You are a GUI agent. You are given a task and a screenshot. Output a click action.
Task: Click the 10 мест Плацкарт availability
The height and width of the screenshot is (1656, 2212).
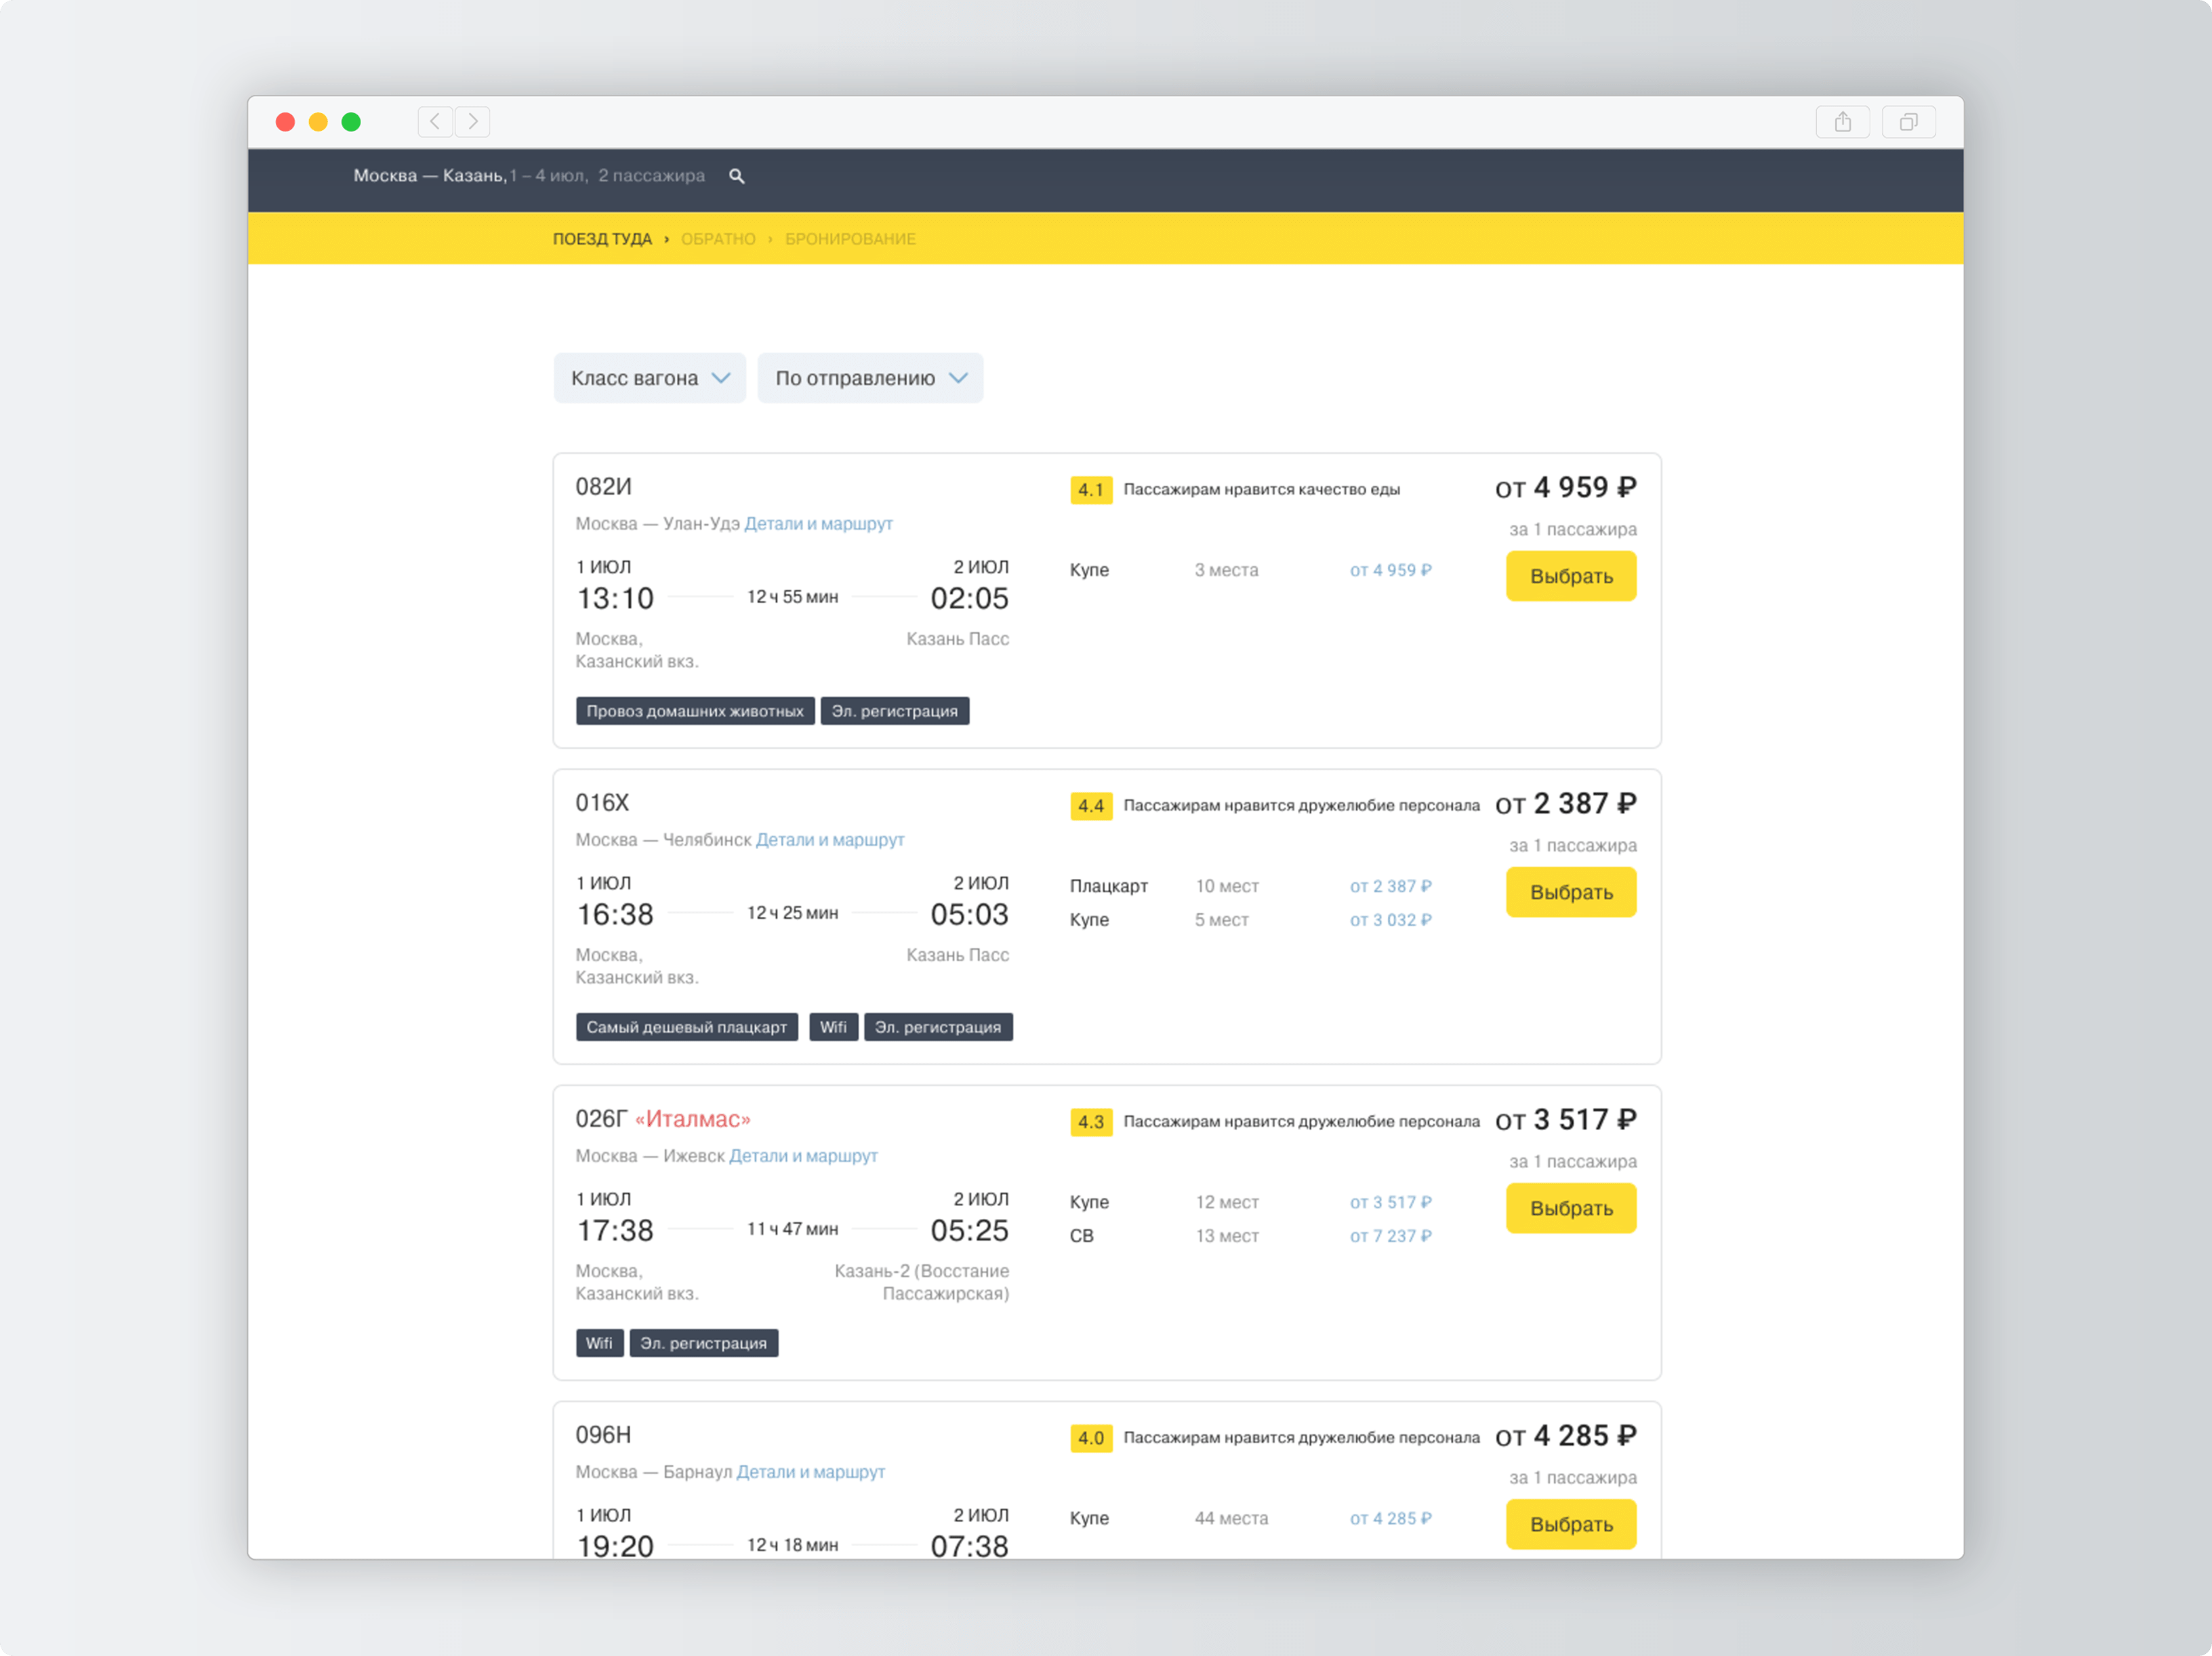(x=1227, y=886)
